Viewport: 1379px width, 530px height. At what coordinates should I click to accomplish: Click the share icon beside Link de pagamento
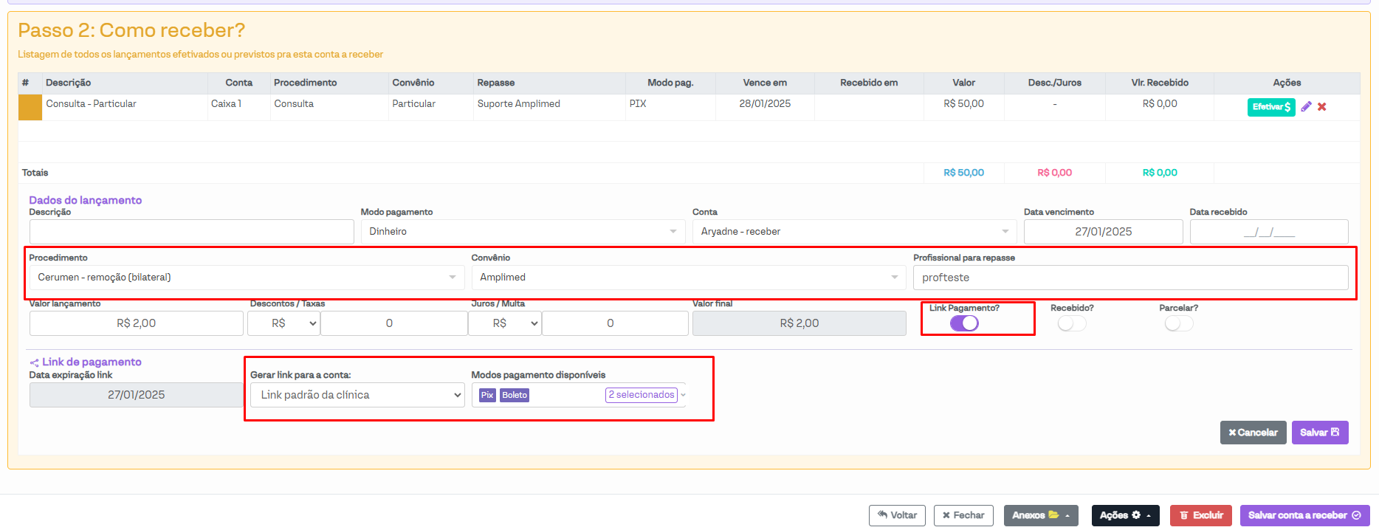[x=34, y=362]
